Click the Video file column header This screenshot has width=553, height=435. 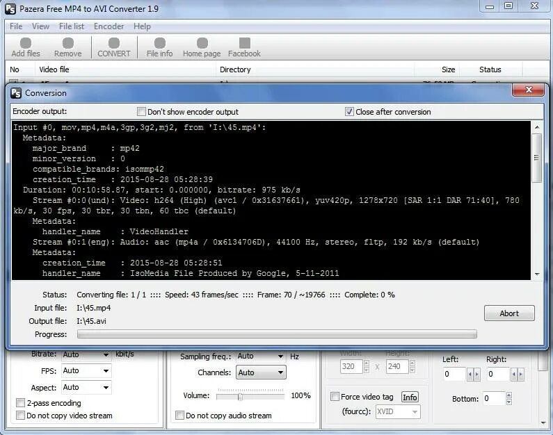coord(125,69)
